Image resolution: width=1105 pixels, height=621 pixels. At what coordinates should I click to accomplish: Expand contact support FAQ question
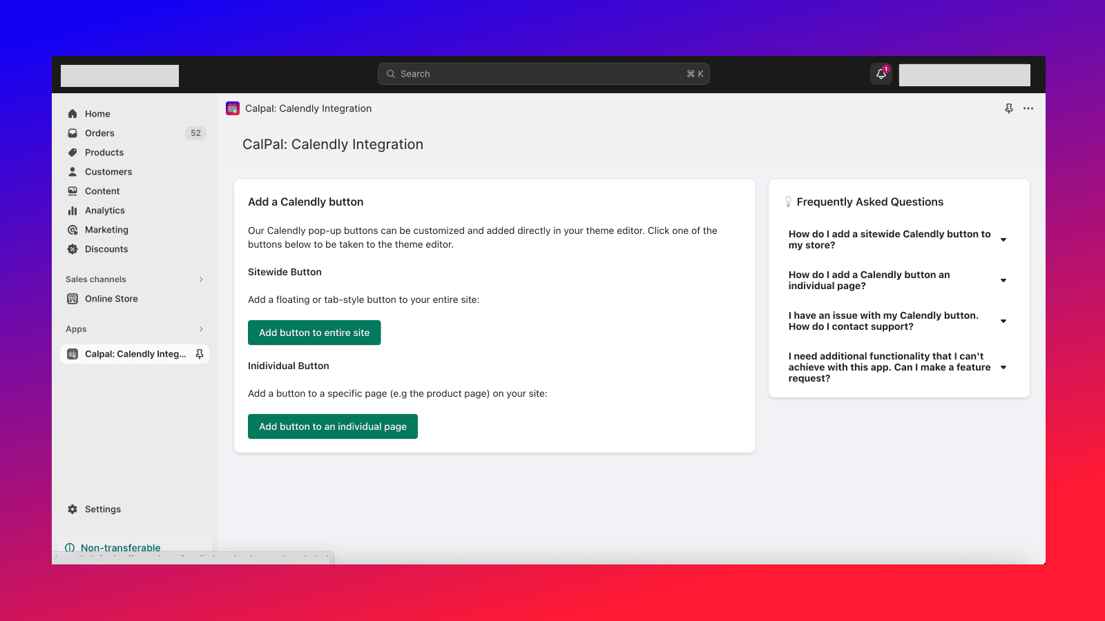[x=1003, y=321]
